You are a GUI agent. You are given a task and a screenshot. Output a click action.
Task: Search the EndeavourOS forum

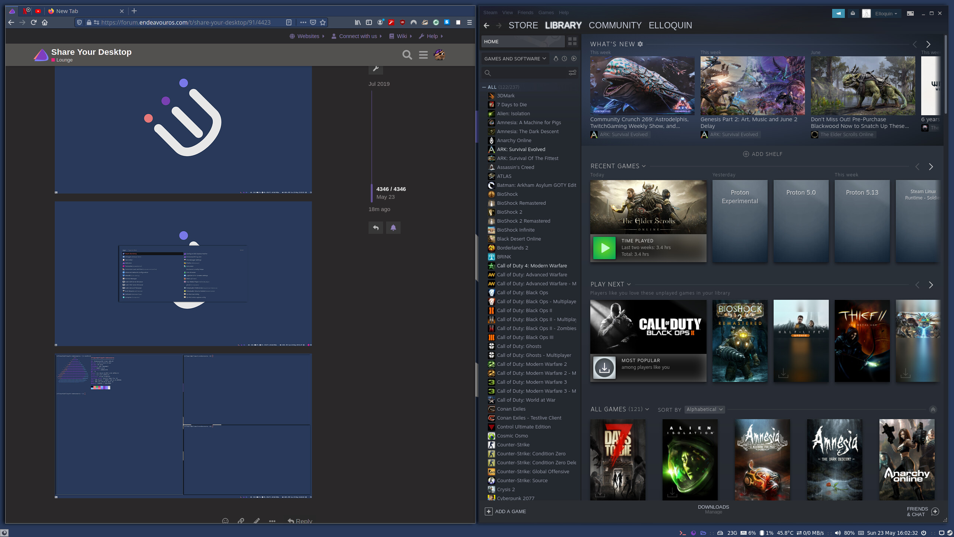407,55
